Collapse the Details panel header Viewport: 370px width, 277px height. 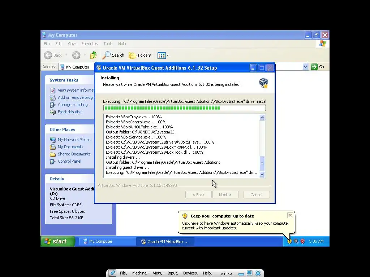(x=70, y=179)
